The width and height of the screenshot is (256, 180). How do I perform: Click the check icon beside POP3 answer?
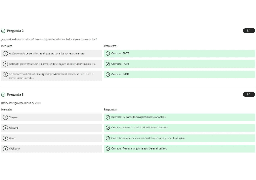(108, 64)
